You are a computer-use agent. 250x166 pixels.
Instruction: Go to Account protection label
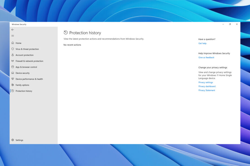[x=25, y=55]
